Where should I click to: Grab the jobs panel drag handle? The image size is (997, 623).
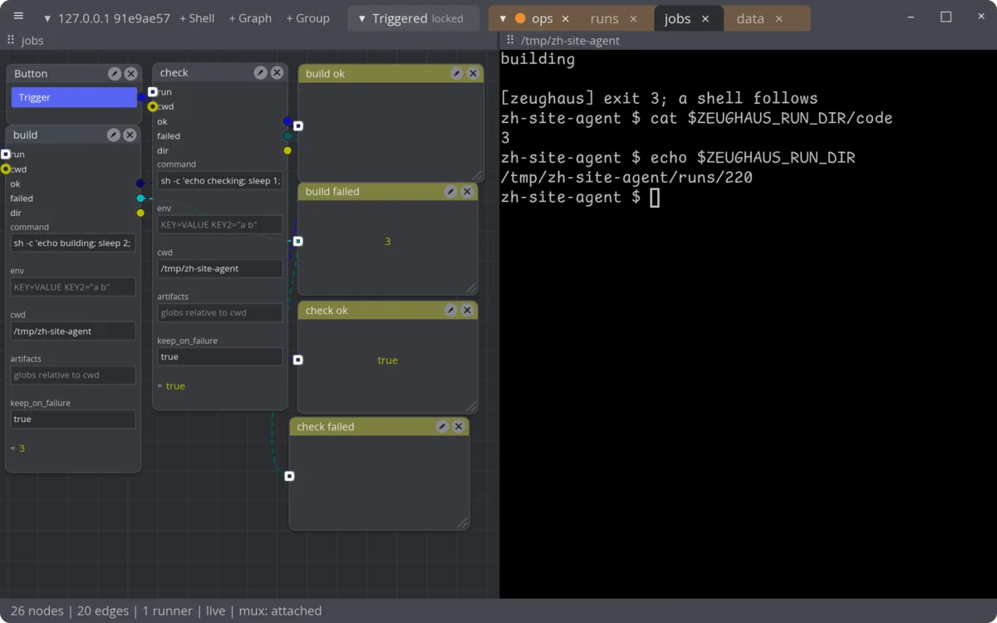click(x=11, y=40)
